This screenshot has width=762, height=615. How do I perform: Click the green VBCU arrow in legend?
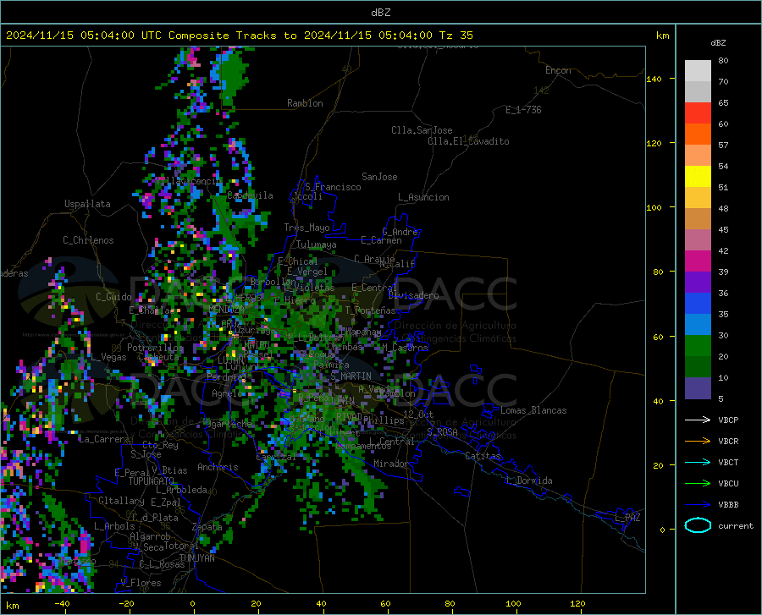click(698, 483)
